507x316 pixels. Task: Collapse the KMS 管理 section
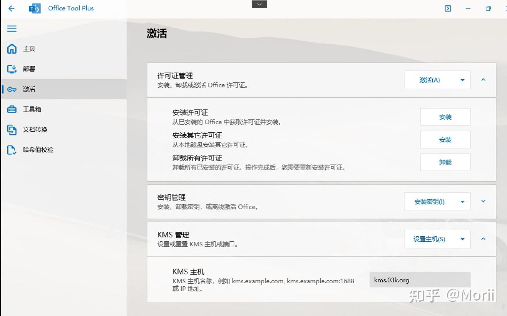[483, 239]
